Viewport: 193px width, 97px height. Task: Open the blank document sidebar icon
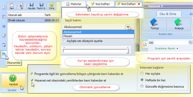4,8
